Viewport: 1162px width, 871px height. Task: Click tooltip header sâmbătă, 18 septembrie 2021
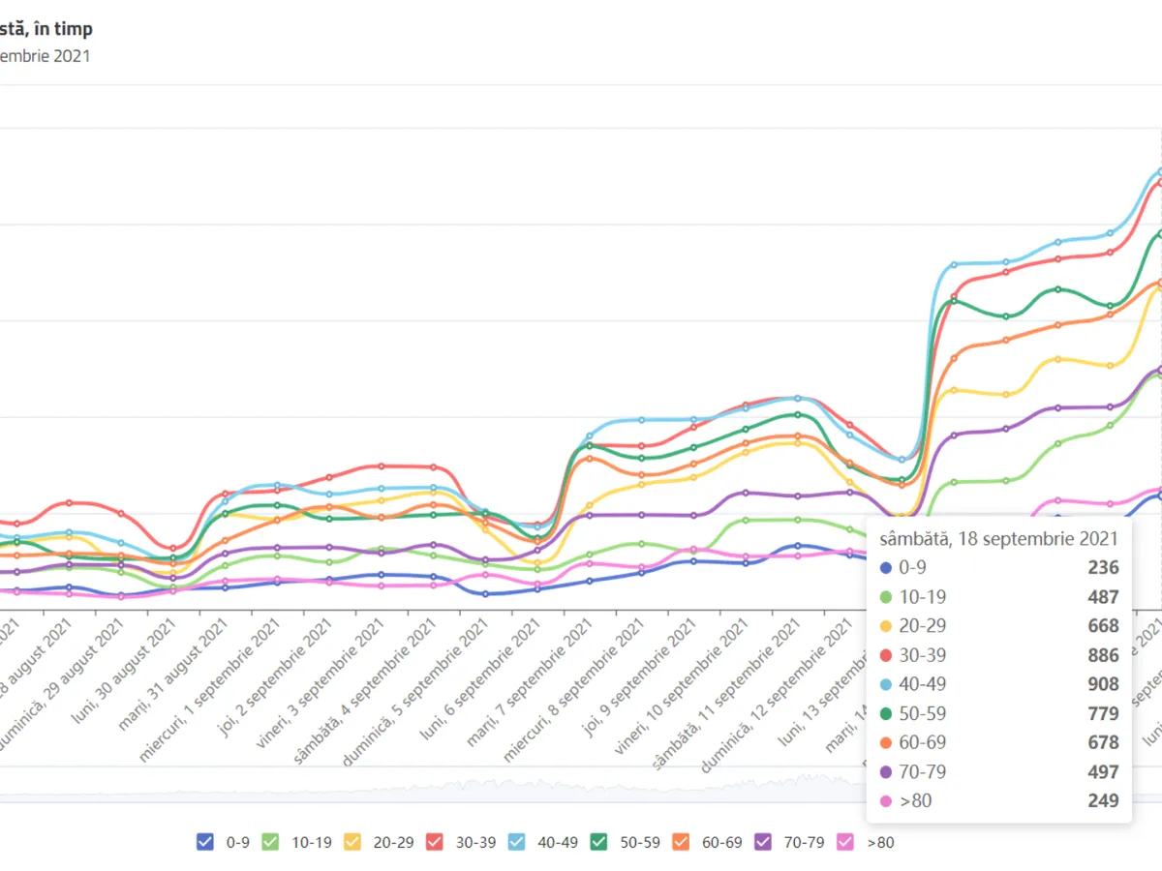(993, 538)
